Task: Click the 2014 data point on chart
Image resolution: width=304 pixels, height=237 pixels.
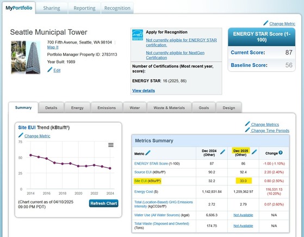Action: (30, 155)
